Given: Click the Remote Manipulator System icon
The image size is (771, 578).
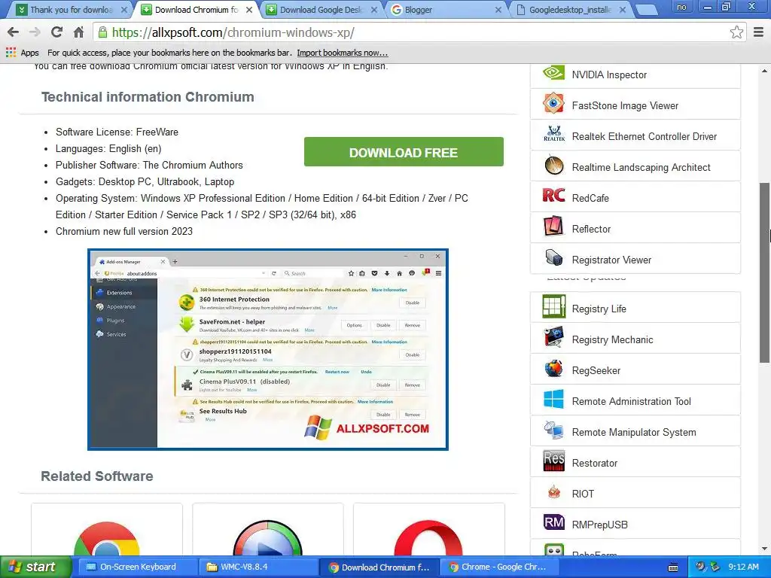Looking at the screenshot, I should coord(553,430).
